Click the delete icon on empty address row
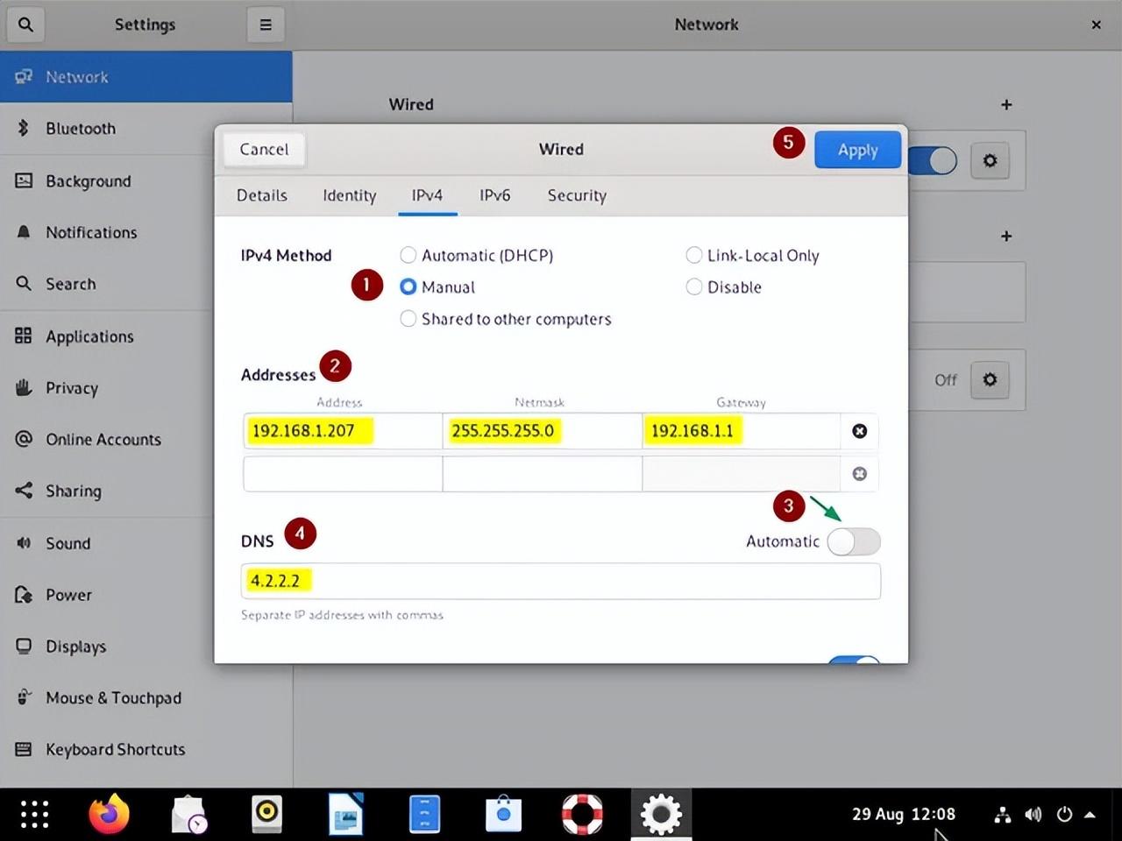This screenshot has width=1122, height=841. tap(860, 474)
